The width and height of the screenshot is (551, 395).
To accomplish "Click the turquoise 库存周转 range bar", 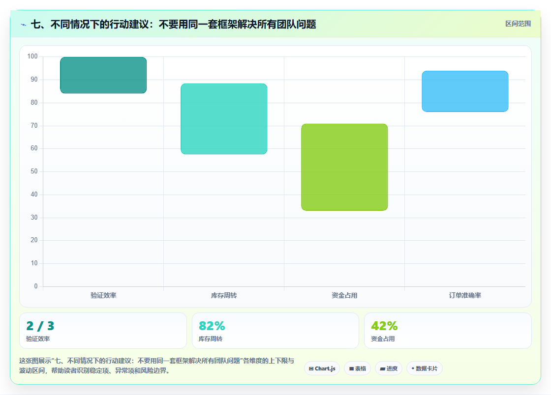I will [x=224, y=118].
